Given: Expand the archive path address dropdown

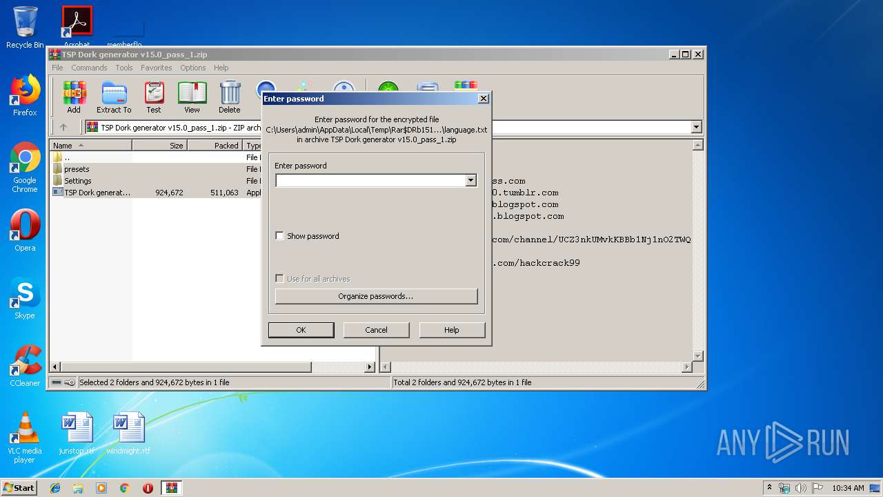Looking at the screenshot, I should 696,127.
